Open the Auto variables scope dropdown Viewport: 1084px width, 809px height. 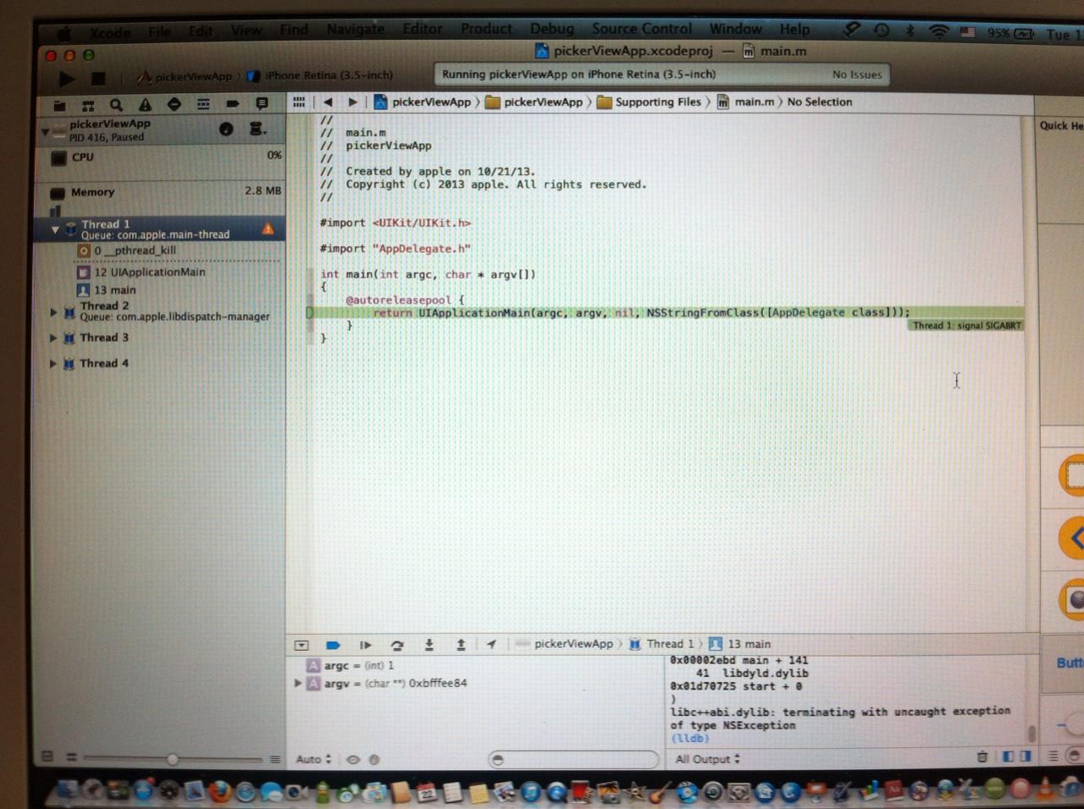click(312, 760)
